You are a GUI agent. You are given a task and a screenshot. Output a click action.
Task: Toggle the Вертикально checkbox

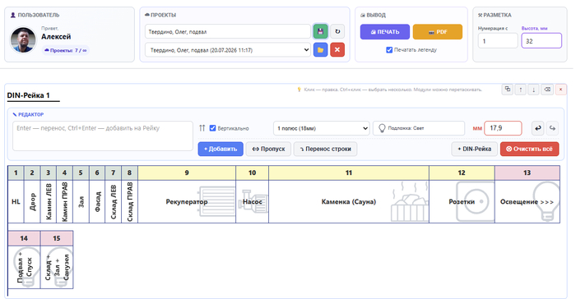[x=212, y=128]
